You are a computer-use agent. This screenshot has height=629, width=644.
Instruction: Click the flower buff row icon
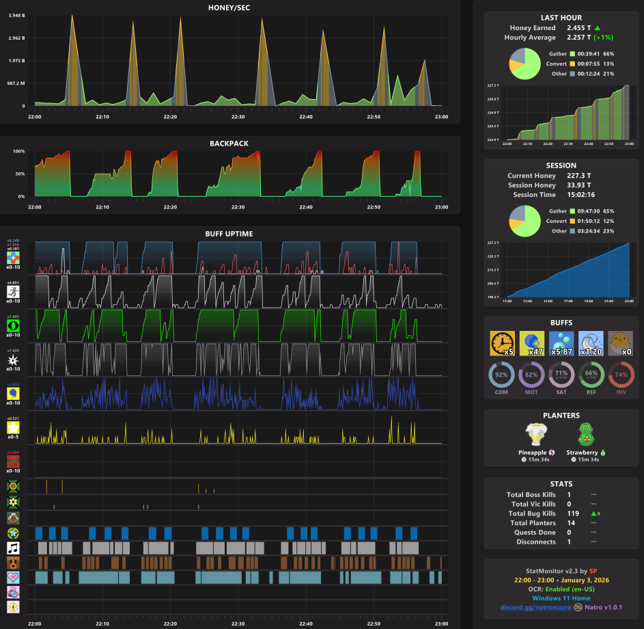[13, 502]
